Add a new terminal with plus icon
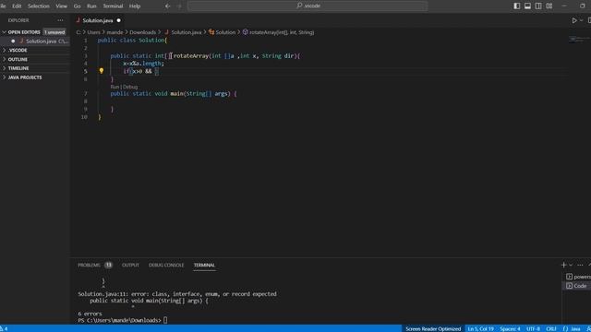Viewport: 591px width, 332px height. 564,265
